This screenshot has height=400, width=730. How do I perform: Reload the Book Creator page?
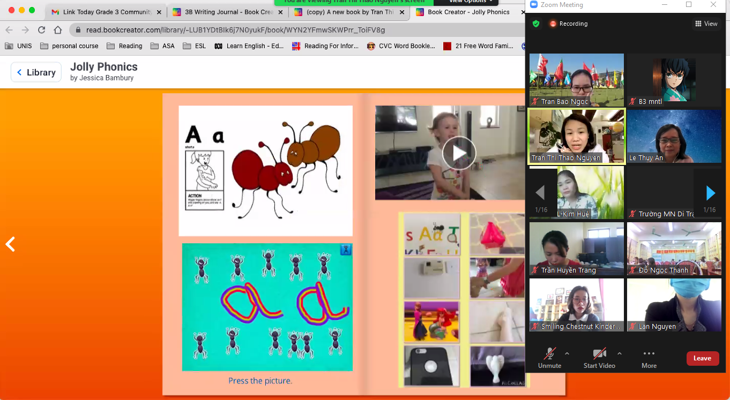point(42,31)
